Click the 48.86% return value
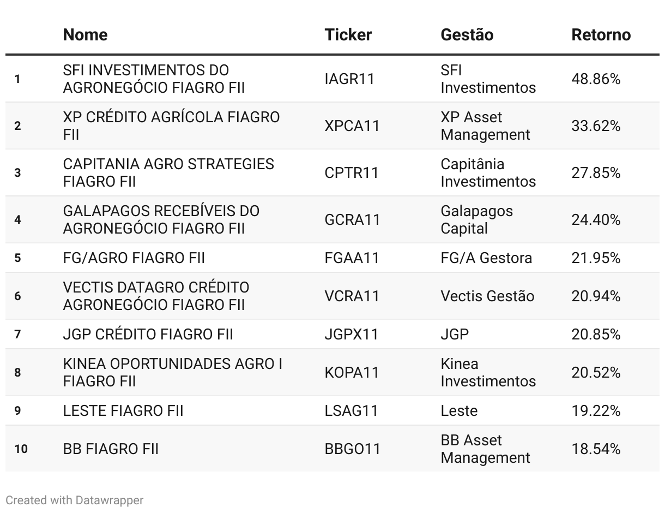This screenshot has width=665, height=513. (x=596, y=79)
